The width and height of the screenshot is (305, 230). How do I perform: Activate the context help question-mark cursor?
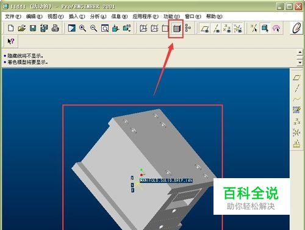(x=10, y=41)
